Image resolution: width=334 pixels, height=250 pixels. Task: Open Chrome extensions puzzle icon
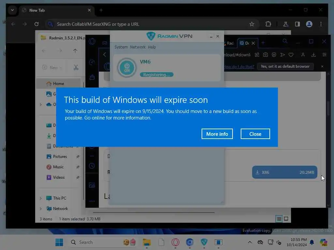(268, 24)
